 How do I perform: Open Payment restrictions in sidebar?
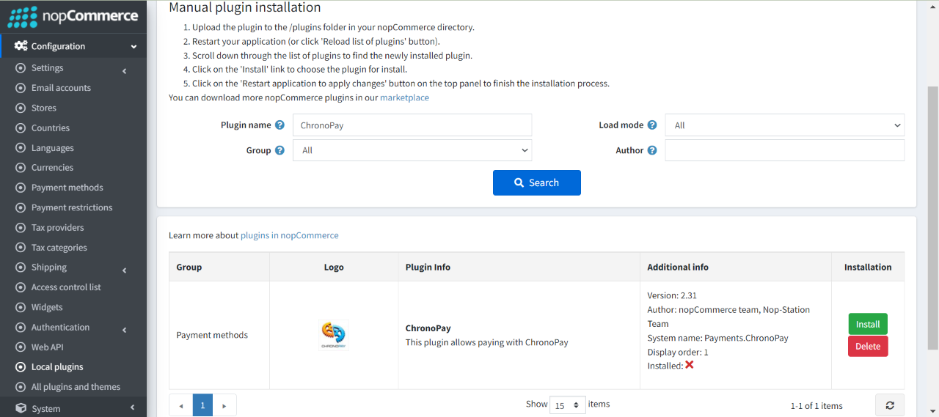click(72, 207)
